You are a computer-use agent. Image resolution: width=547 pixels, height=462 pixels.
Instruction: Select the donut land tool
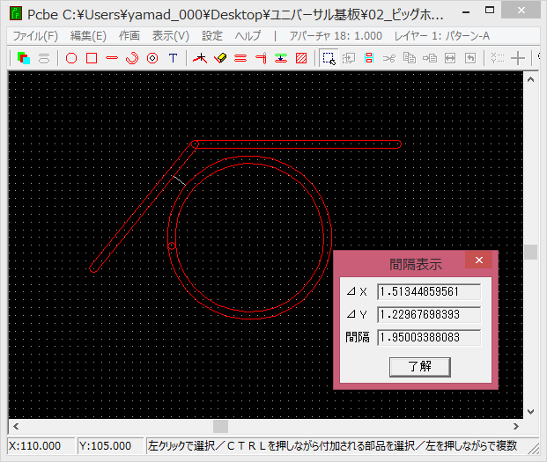click(x=152, y=58)
